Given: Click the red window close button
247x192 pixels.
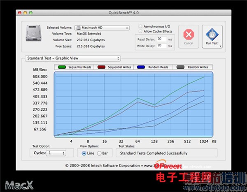Looking at the screenshot, I should (20, 13).
